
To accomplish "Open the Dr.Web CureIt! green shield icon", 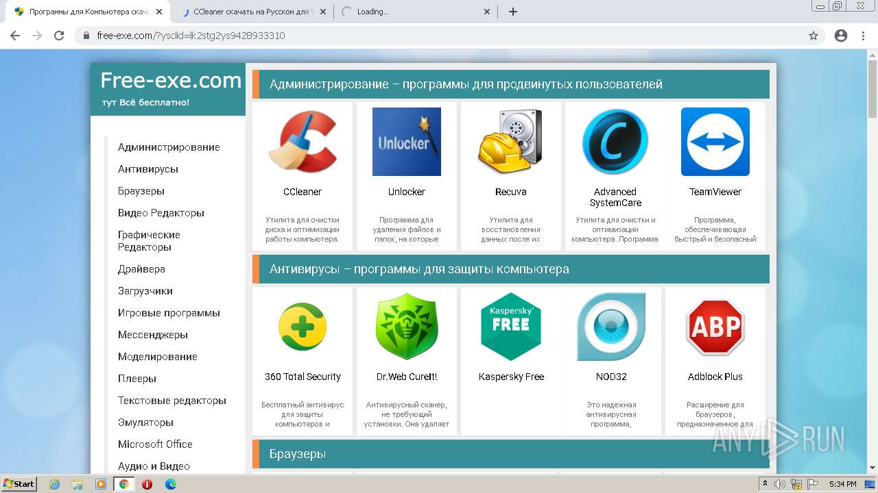I will tap(407, 327).
